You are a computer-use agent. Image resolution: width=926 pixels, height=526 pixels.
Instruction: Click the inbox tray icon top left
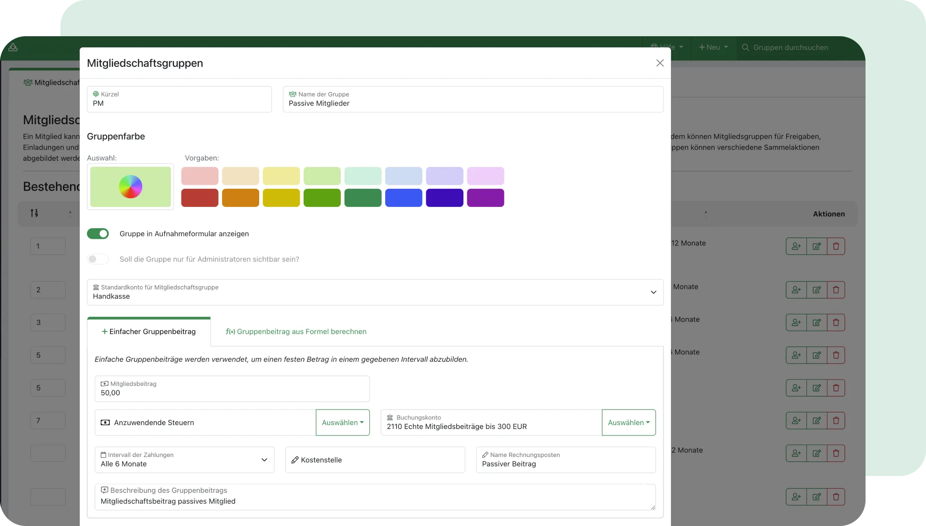13,47
